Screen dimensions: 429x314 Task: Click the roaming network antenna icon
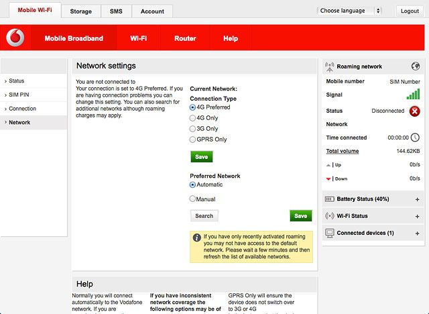[x=329, y=66]
